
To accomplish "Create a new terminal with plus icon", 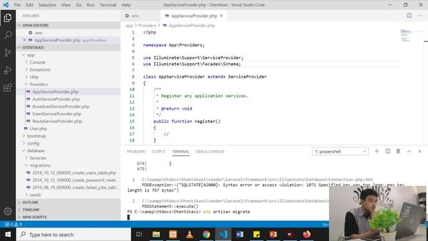I will coord(377,151).
